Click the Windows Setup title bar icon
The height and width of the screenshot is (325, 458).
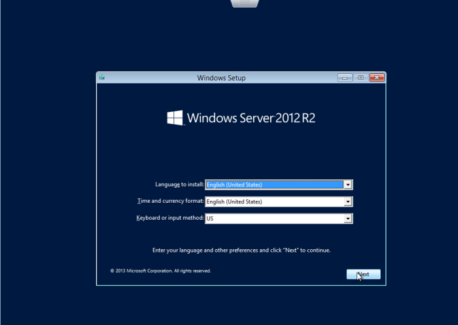click(x=101, y=77)
